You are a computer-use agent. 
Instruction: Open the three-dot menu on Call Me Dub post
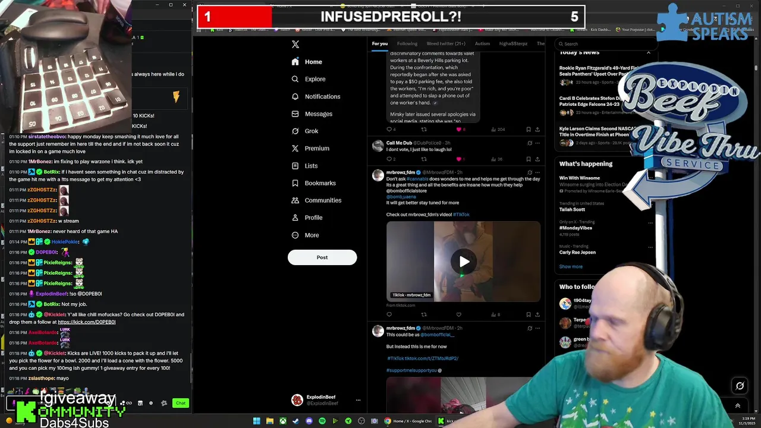click(x=537, y=143)
